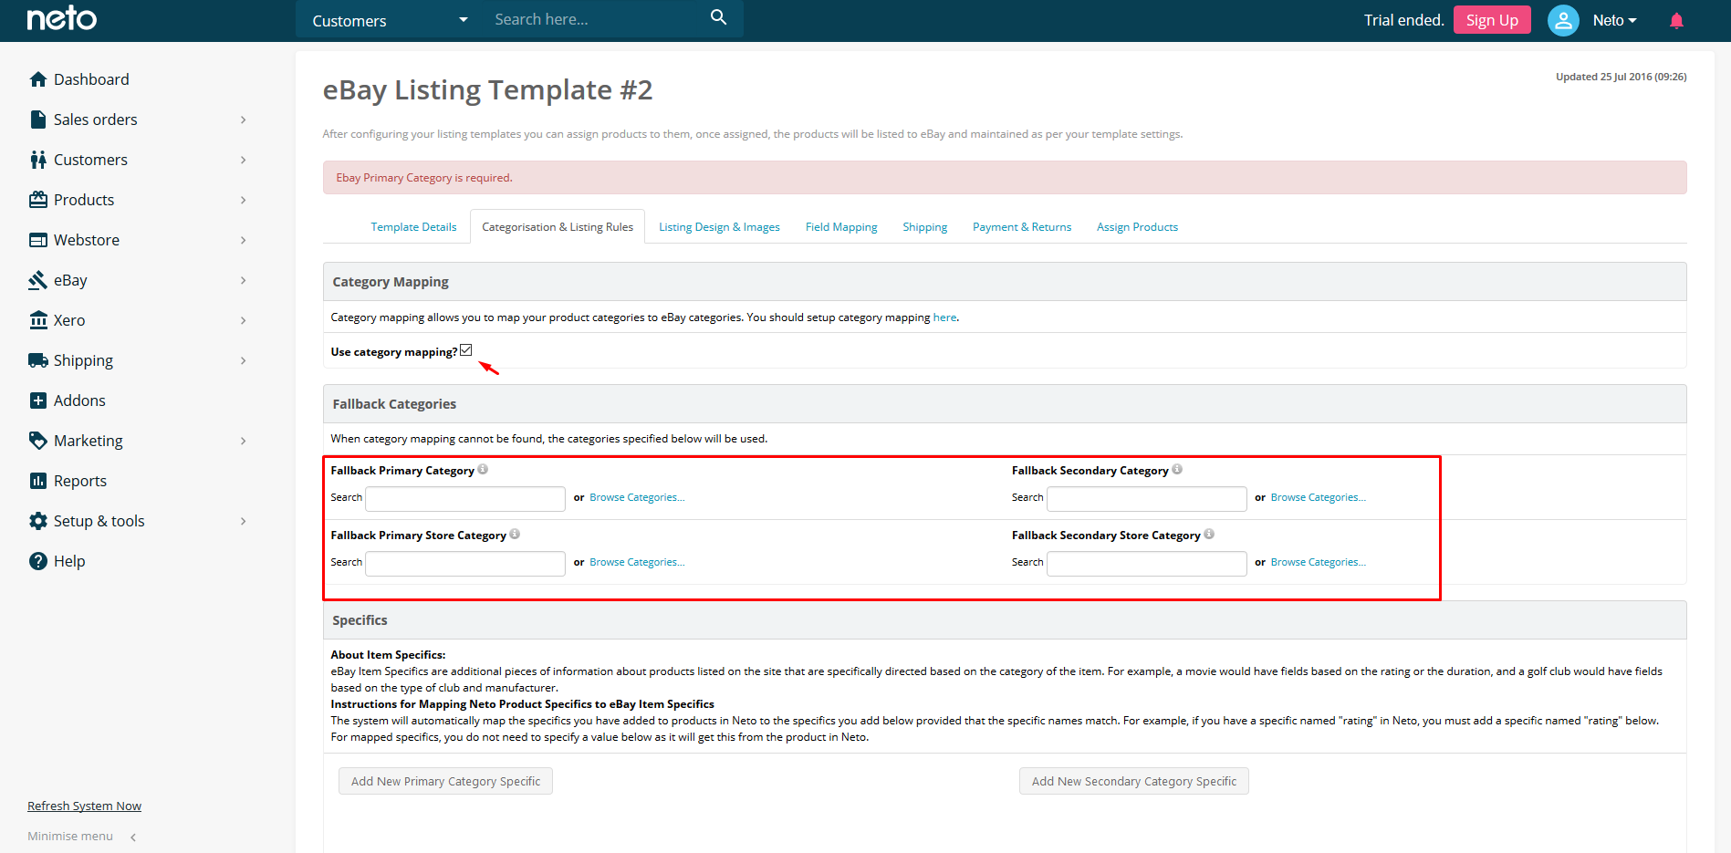The height and width of the screenshot is (853, 1731).
Task: Collapse sidebar with Minimise menu arrow
Action: [133, 837]
